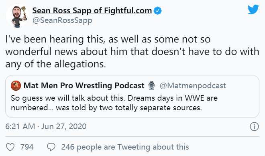Open the tweet info circle icon
265x156 pixels.
pyautogui.click(x=254, y=126)
